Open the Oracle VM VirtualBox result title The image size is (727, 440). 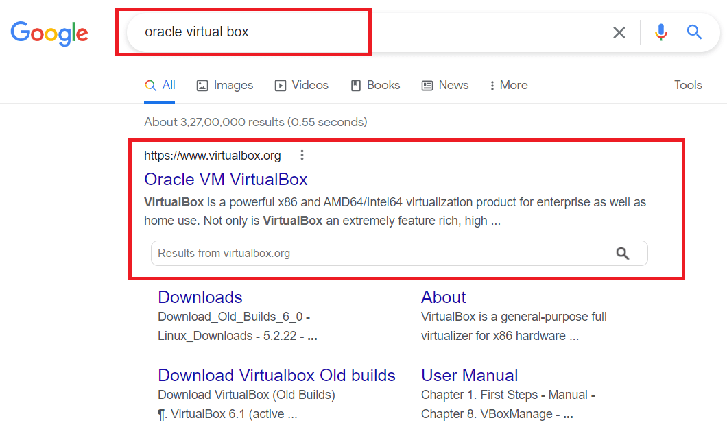(x=226, y=180)
